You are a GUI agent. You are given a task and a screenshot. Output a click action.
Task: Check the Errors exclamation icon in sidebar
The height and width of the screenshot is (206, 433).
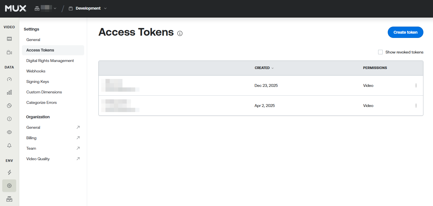click(x=9, y=119)
